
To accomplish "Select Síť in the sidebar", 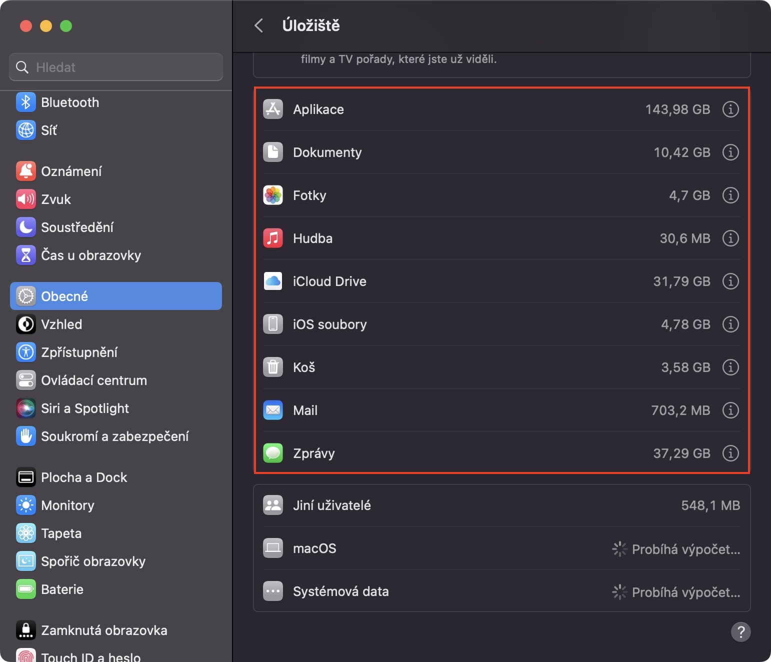I will click(49, 130).
